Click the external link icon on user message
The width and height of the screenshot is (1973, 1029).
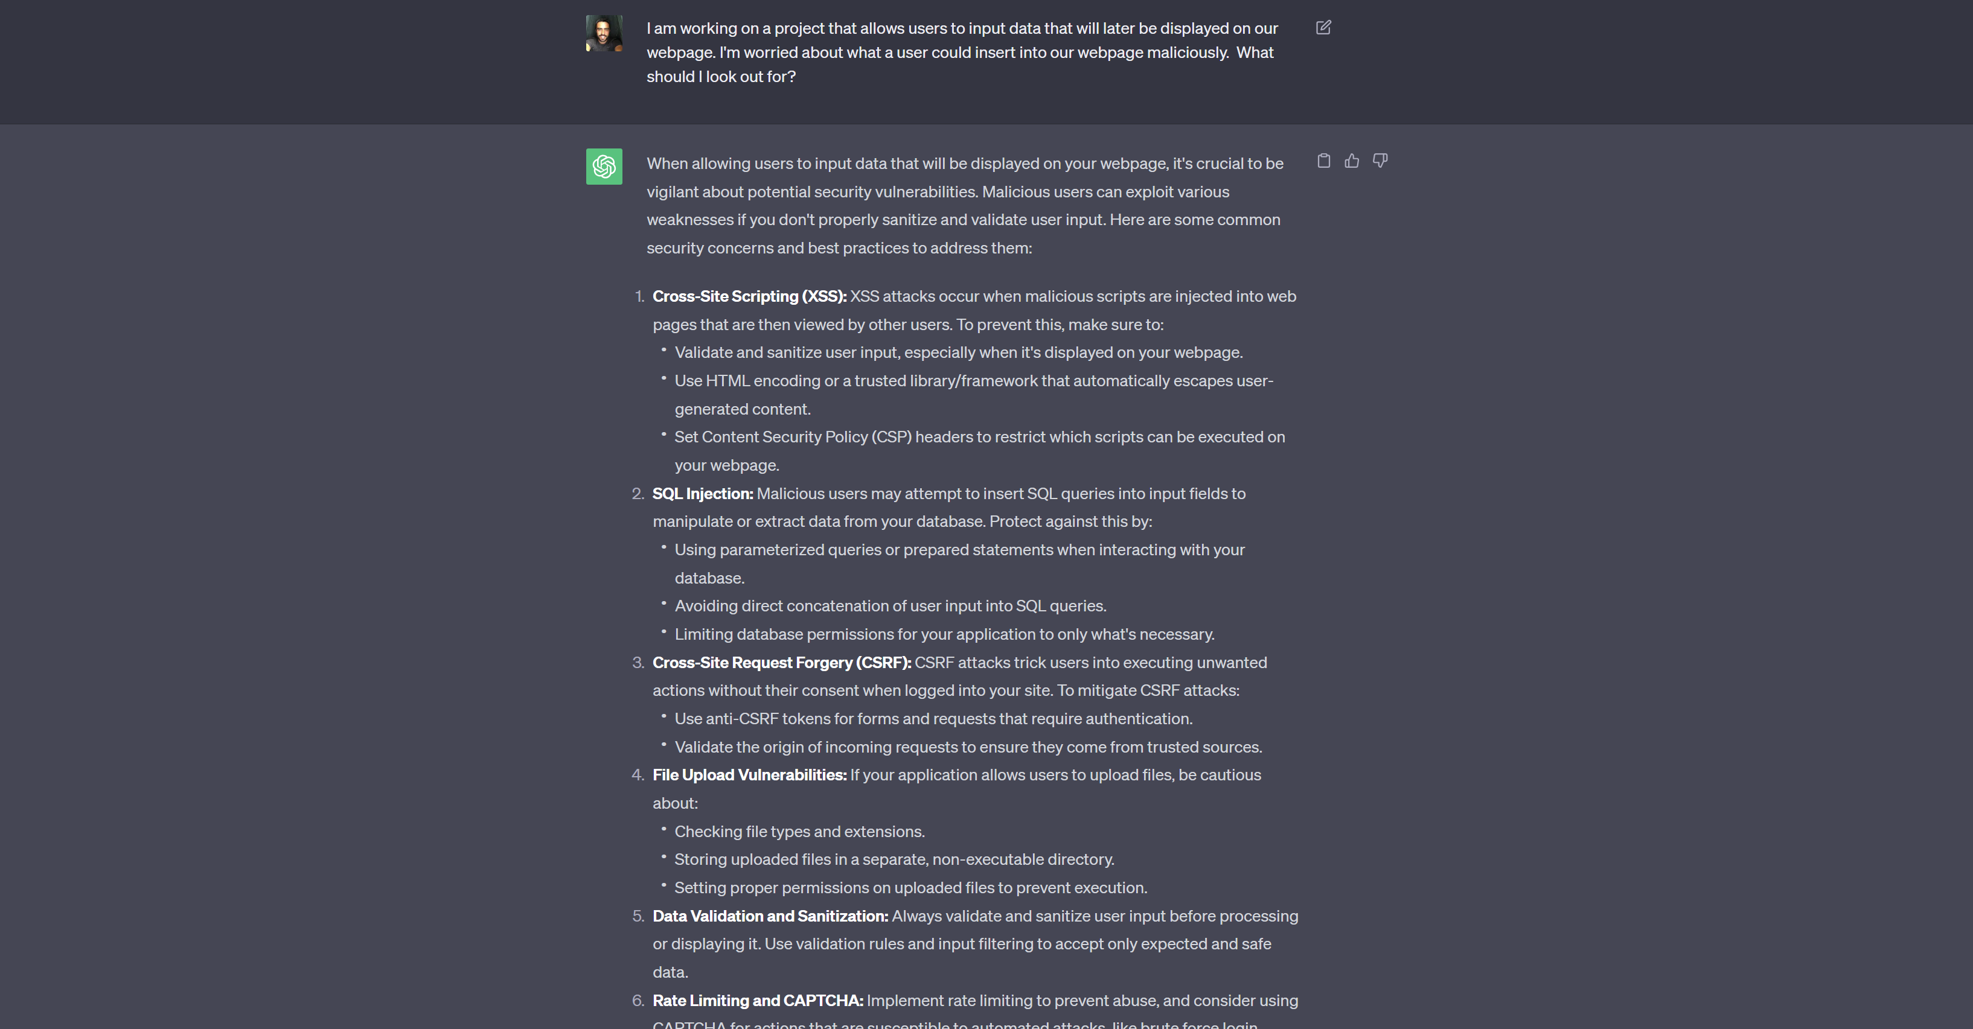[x=1325, y=27]
